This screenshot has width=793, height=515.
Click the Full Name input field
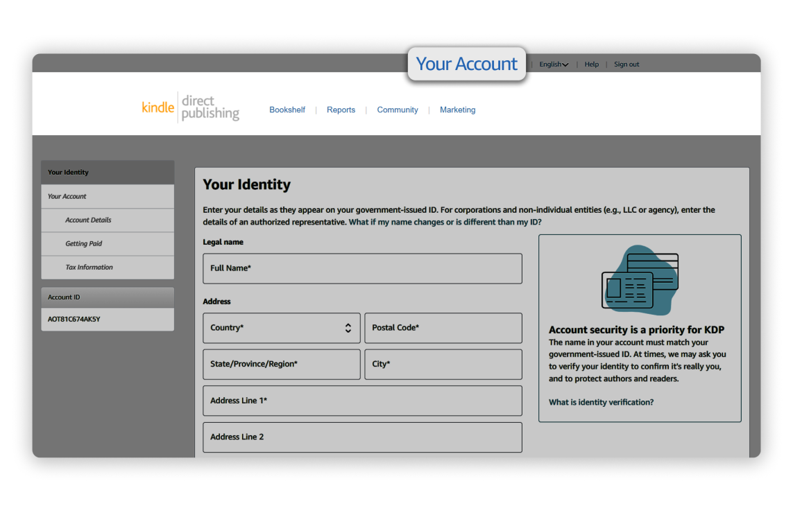click(362, 268)
